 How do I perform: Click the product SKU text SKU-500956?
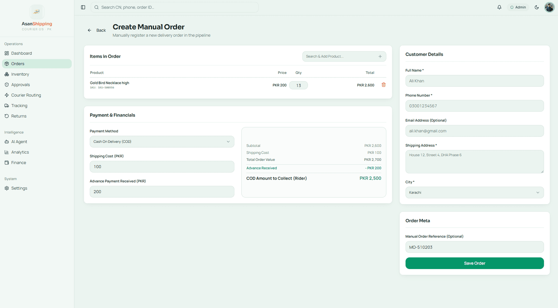[x=102, y=88]
